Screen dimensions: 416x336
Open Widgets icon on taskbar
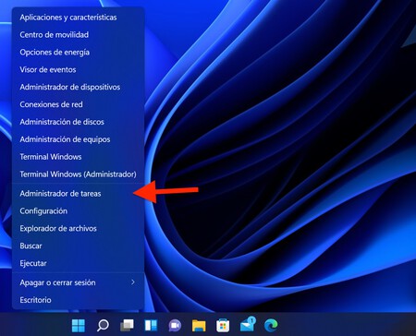151,325
